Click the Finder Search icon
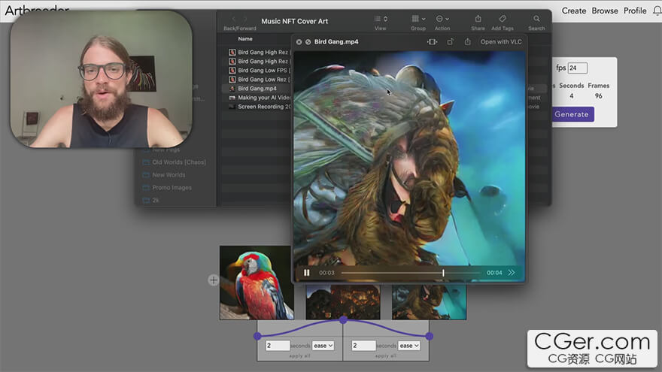Image resolution: width=662 pixels, height=372 pixels. tap(536, 19)
